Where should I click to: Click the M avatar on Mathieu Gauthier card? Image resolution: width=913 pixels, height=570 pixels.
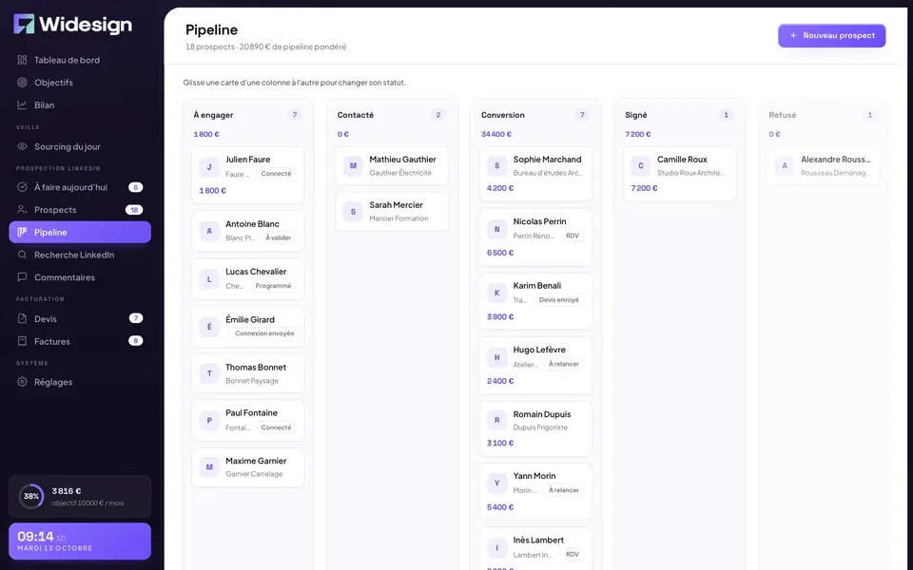pos(353,165)
